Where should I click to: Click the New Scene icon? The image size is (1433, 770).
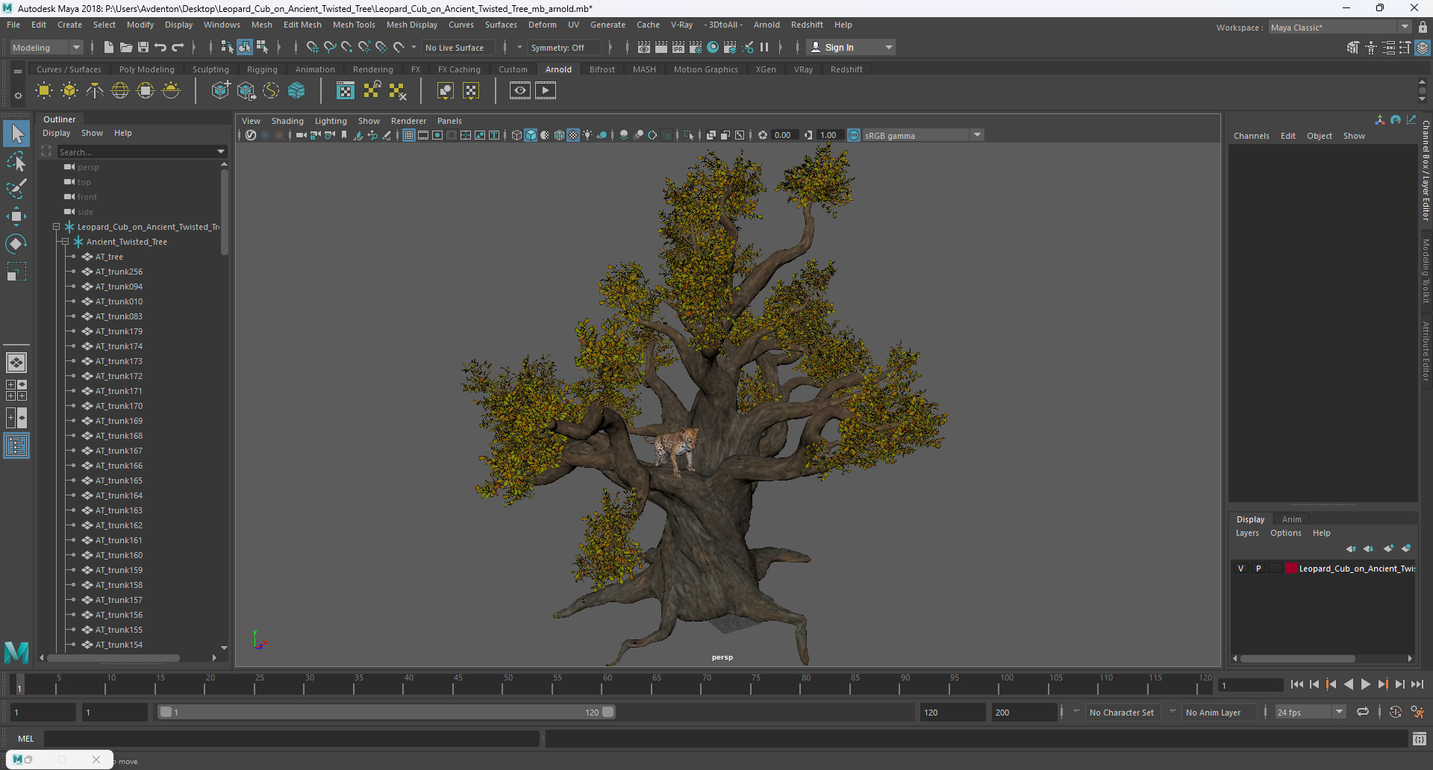[x=109, y=47]
